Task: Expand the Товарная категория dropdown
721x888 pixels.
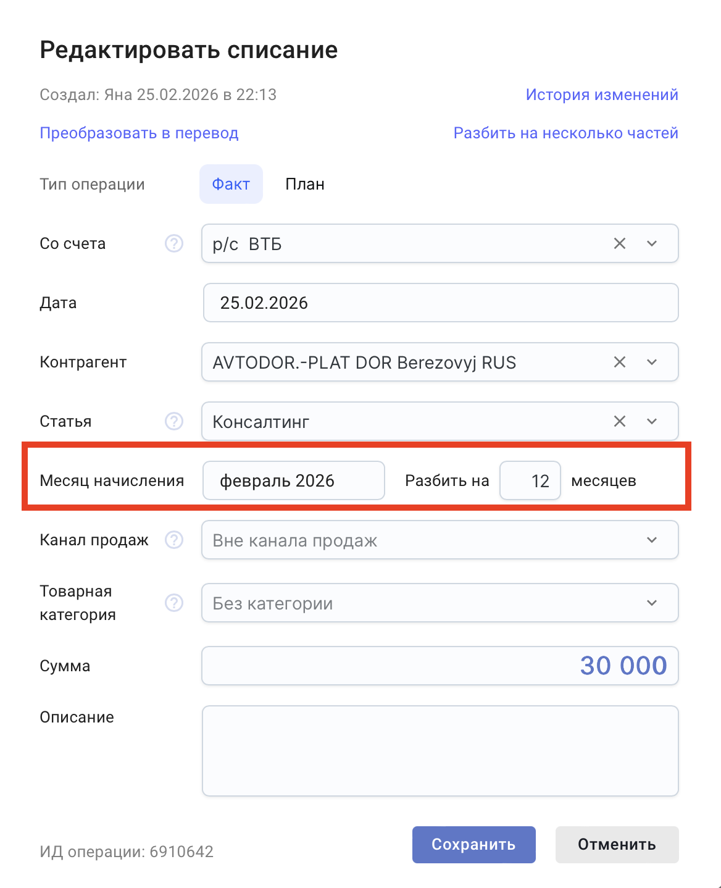Action: pos(652,603)
